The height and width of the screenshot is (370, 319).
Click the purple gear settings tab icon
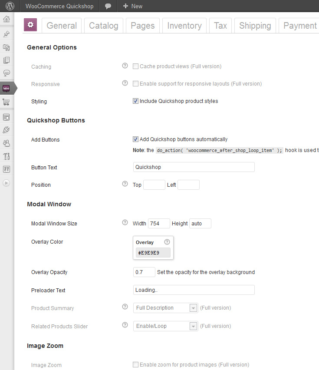tap(30, 25)
